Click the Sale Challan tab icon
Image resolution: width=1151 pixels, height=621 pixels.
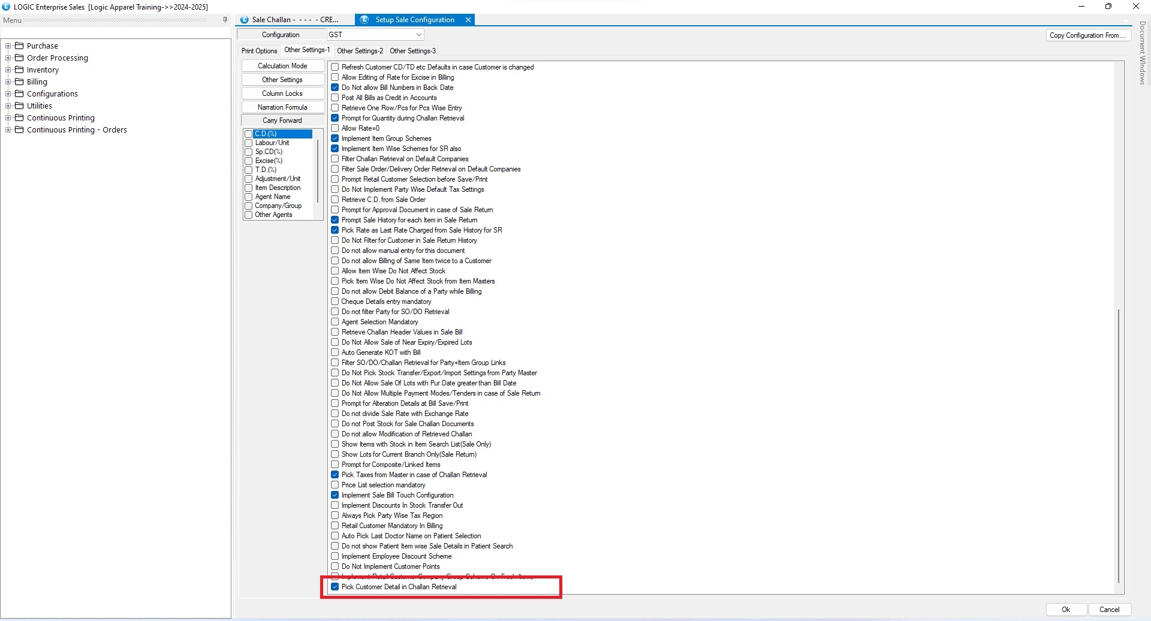245,20
